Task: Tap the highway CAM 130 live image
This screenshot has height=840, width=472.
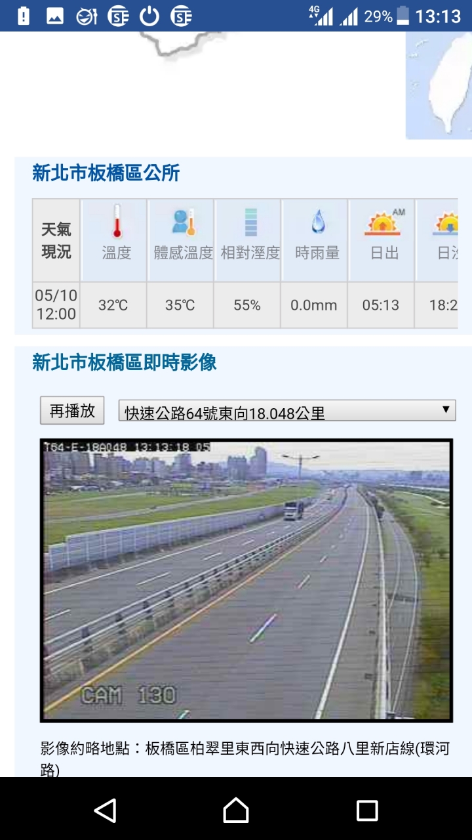Action: 246,580
